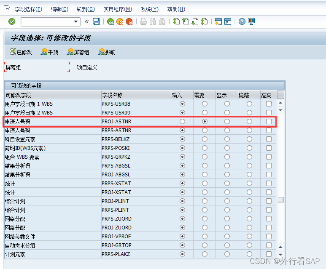Select 需要 radio for PROJ-VPROF row

click(x=205, y=237)
